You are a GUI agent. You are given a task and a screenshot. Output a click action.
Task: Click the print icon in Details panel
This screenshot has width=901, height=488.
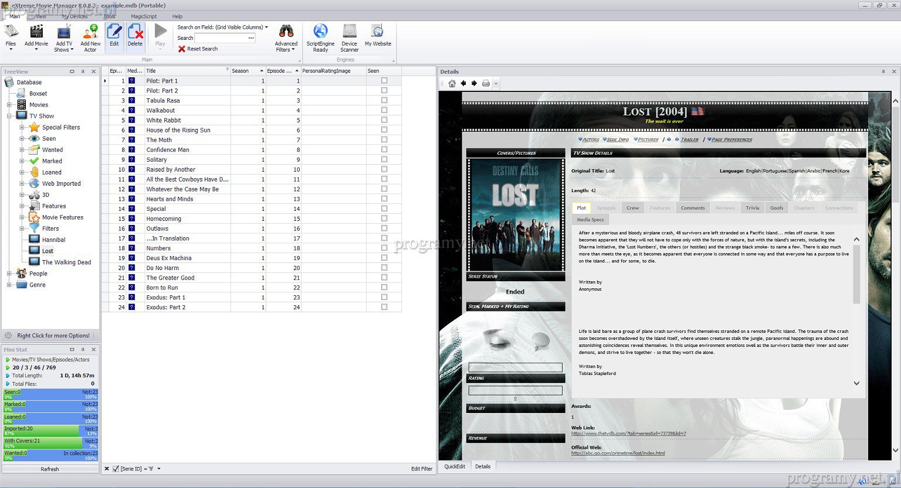point(486,84)
